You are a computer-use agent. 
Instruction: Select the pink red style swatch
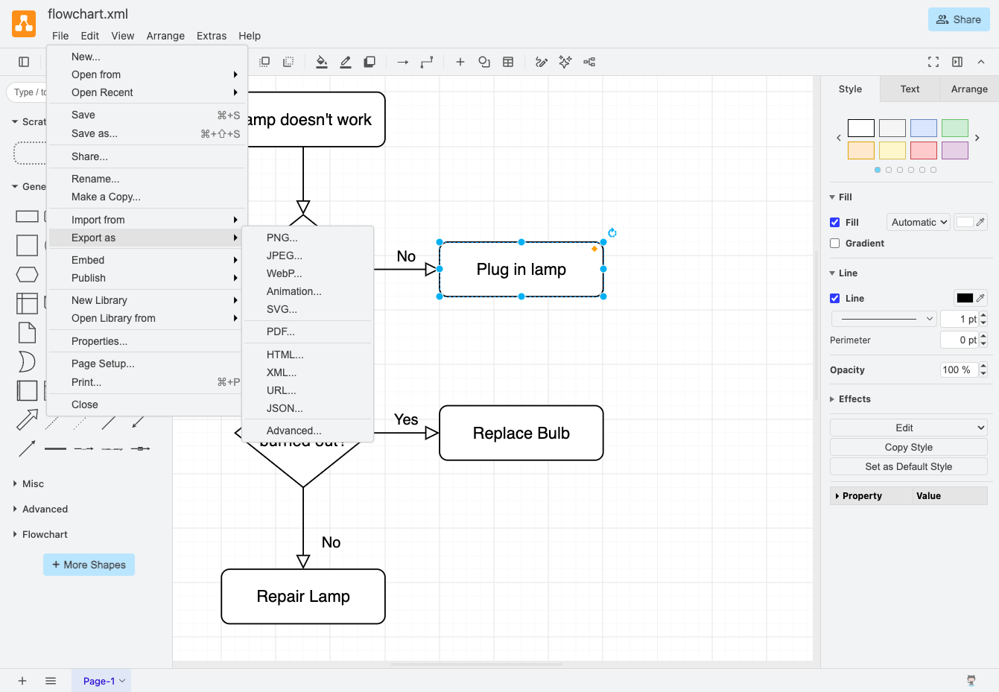(924, 150)
